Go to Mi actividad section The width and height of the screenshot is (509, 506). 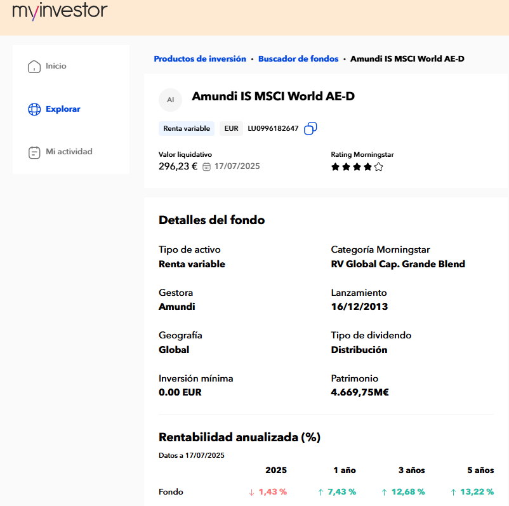tap(69, 151)
